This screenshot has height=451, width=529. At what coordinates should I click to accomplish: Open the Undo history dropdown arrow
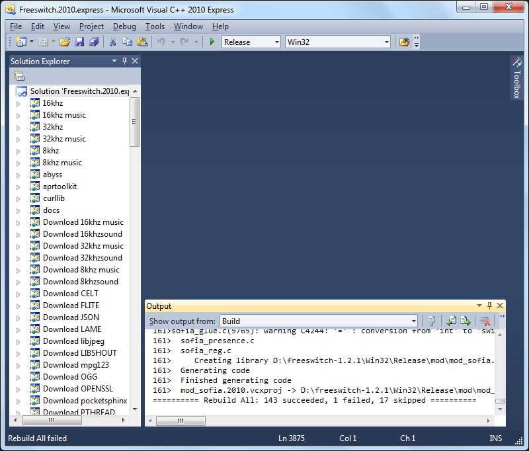coord(173,42)
